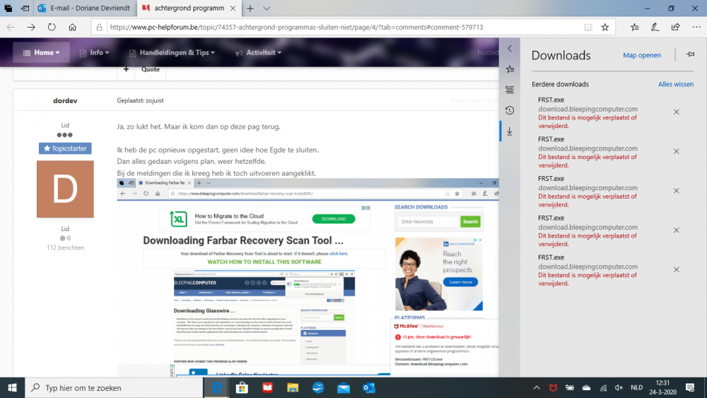Viewport: 707px width, 398px height.
Task: Open the embedded screenshot in the post
Action: 308,278
